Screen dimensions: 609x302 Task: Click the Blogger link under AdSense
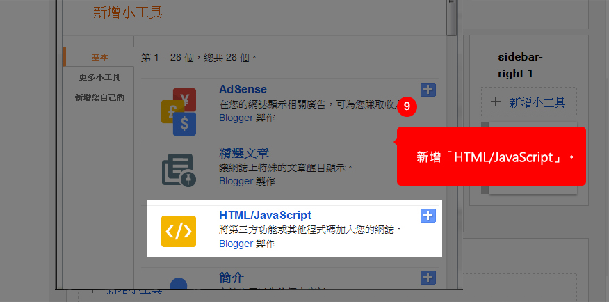click(236, 118)
